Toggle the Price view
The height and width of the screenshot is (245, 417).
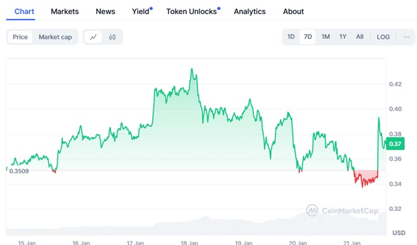pyautogui.click(x=20, y=37)
